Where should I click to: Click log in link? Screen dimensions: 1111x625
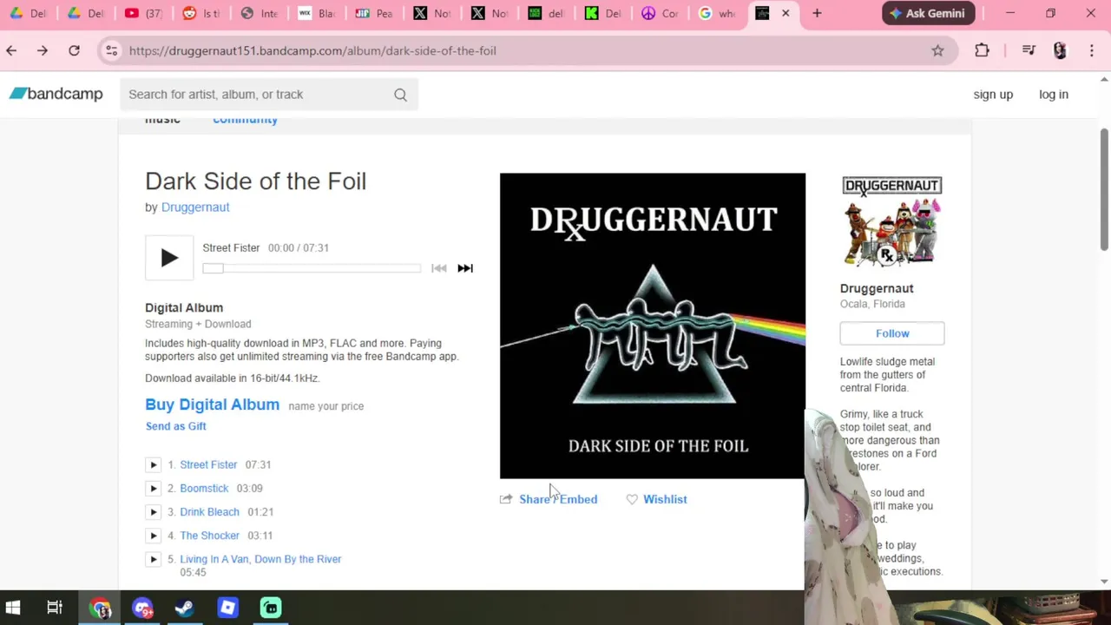(x=1054, y=95)
